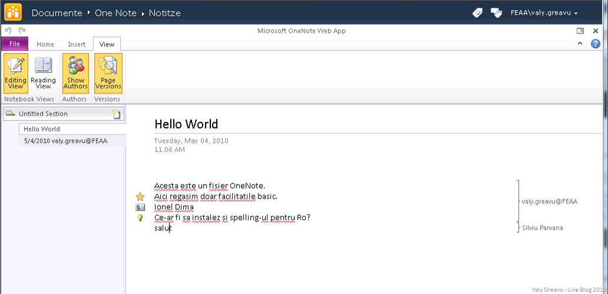
Task: Collapse the Untitled Section header
Action: click(x=10, y=113)
